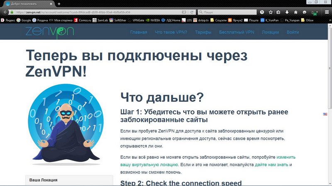Reload the current page

(192, 12)
